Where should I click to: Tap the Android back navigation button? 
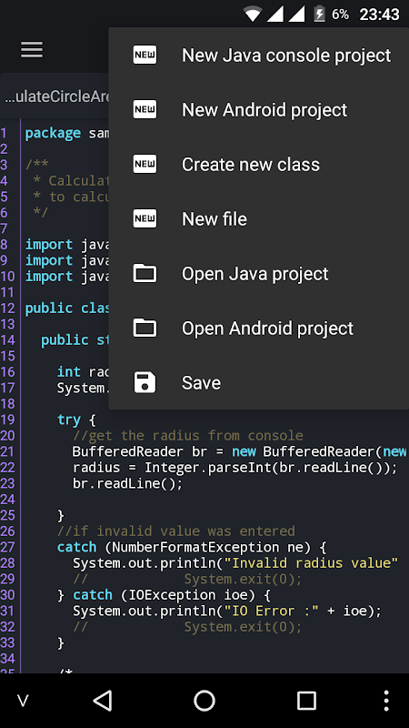tap(103, 700)
